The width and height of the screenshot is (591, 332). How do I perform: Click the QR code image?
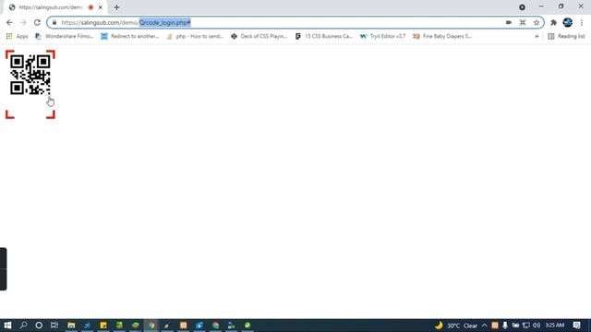point(30,75)
